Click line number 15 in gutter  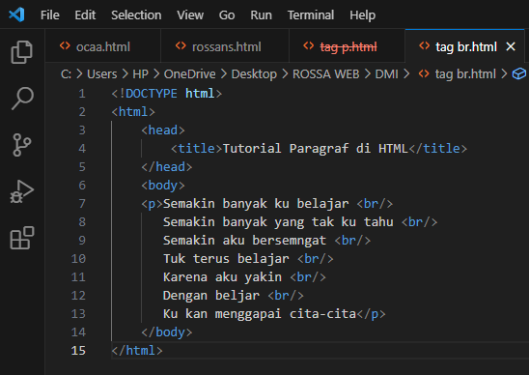[x=78, y=350]
